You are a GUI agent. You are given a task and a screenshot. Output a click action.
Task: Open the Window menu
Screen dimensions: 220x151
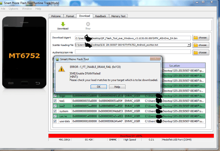27,9
